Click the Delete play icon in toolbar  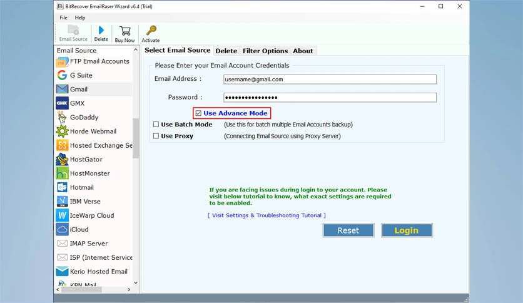[101, 31]
